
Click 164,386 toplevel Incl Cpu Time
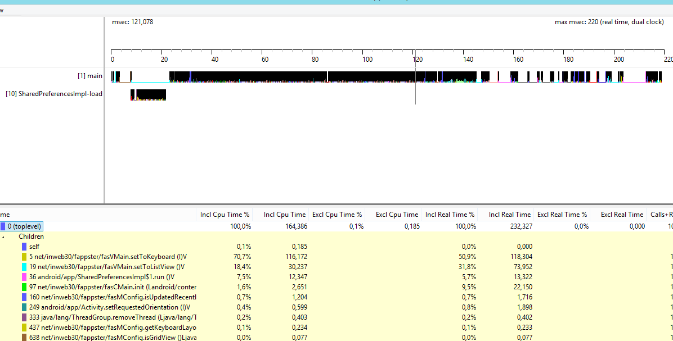296,226
